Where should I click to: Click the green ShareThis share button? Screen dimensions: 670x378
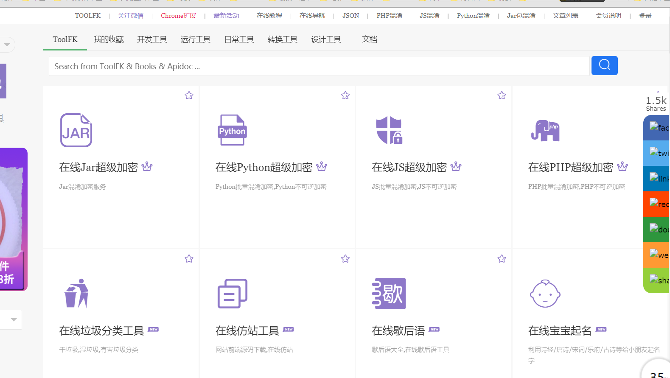click(x=656, y=280)
